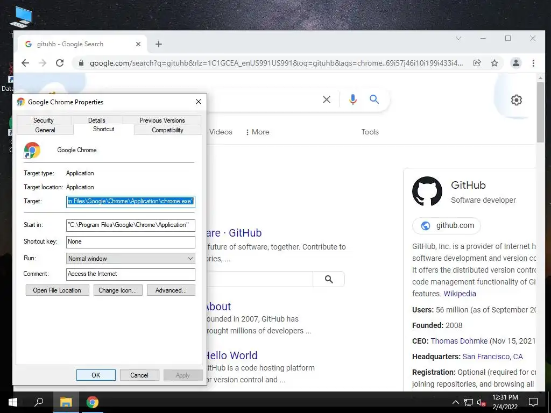Click Chrome's back navigation arrow
The height and width of the screenshot is (413, 551).
point(25,63)
